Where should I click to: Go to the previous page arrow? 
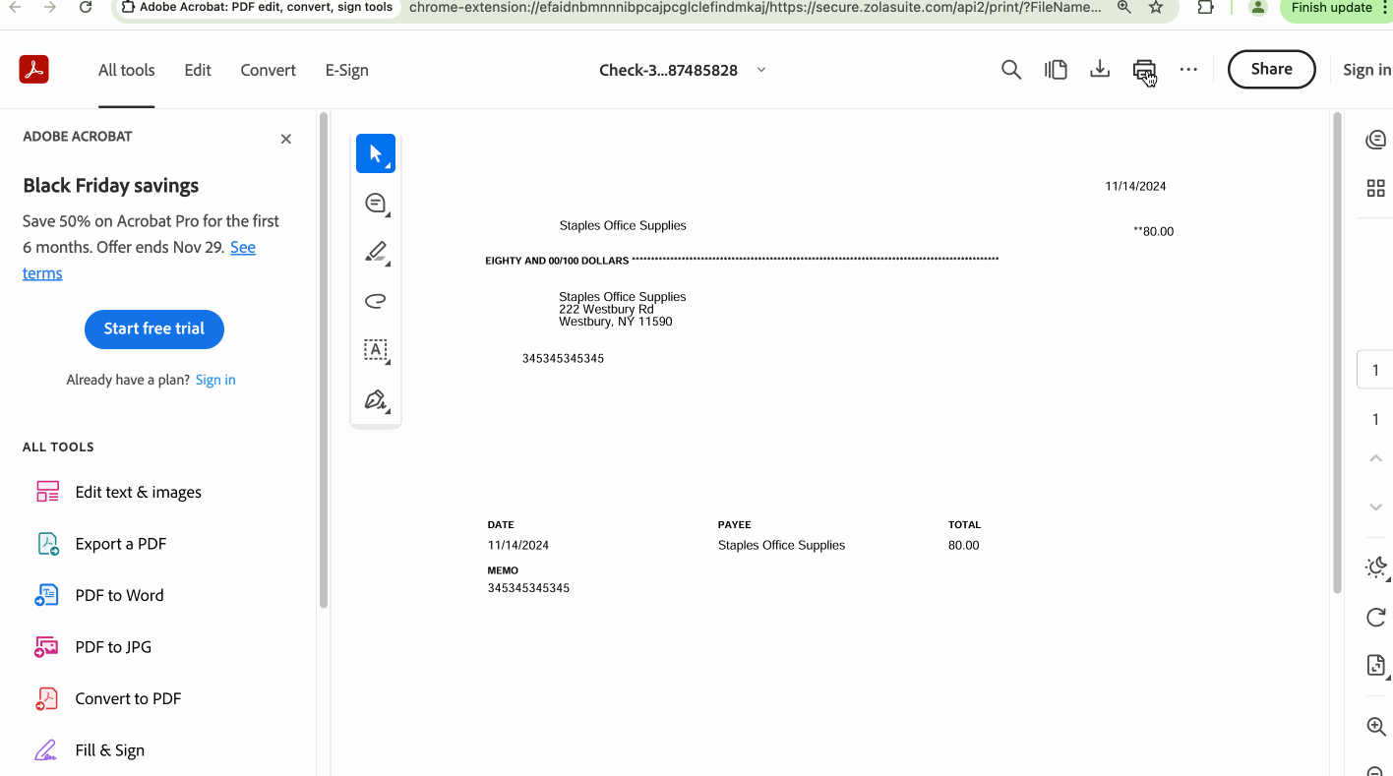tap(1375, 458)
